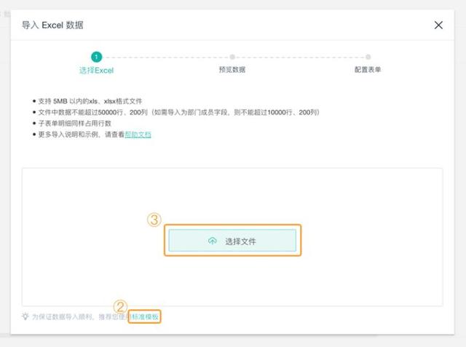Click the 配置表单 step dot
The width and height of the screenshot is (466, 347).
368,57
